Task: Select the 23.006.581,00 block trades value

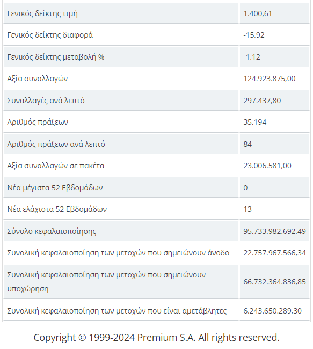Action: click(x=267, y=166)
